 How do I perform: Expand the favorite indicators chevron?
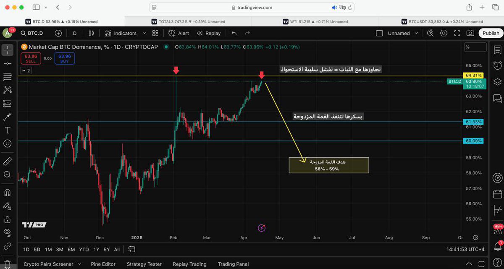point(144,33)
